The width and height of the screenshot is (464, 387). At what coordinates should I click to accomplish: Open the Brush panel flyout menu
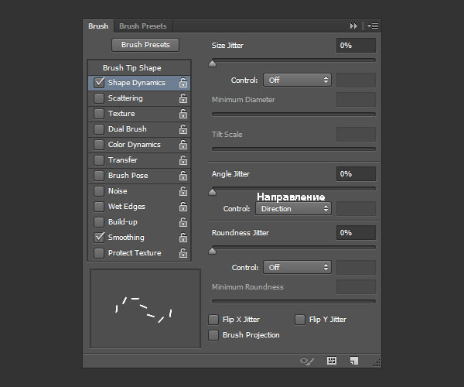pyautogui.click(x=373, y=26)
